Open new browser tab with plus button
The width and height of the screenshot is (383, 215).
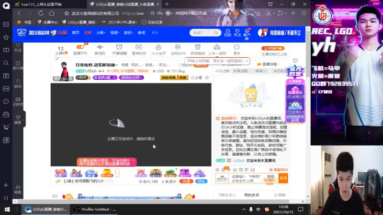coord(167,4)
